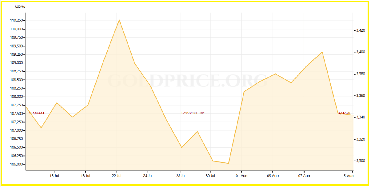Select the 05 Aug date label
This screenshot has height=187, width=371.
tap(273, 176)
